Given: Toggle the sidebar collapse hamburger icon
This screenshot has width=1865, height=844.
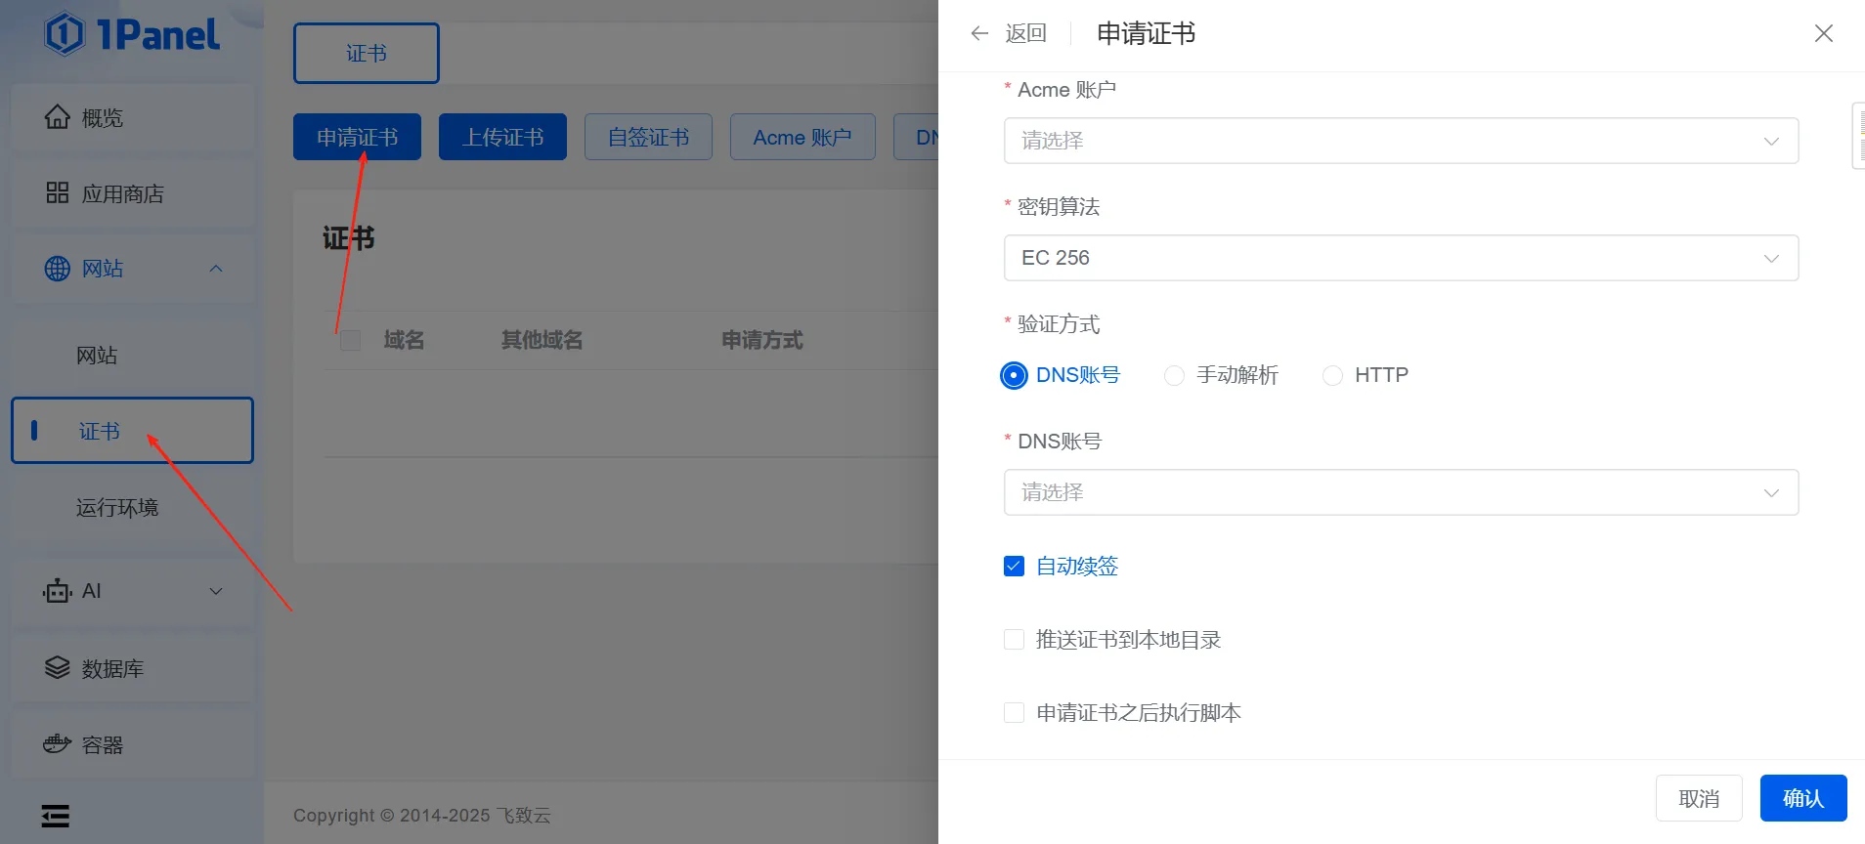Looking at the screenshot, I should click(56, 816).
